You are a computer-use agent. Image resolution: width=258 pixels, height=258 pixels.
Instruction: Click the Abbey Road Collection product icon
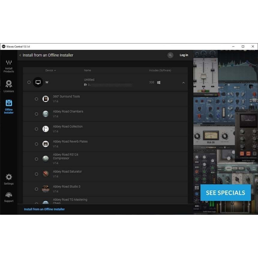tap(46, 129)
